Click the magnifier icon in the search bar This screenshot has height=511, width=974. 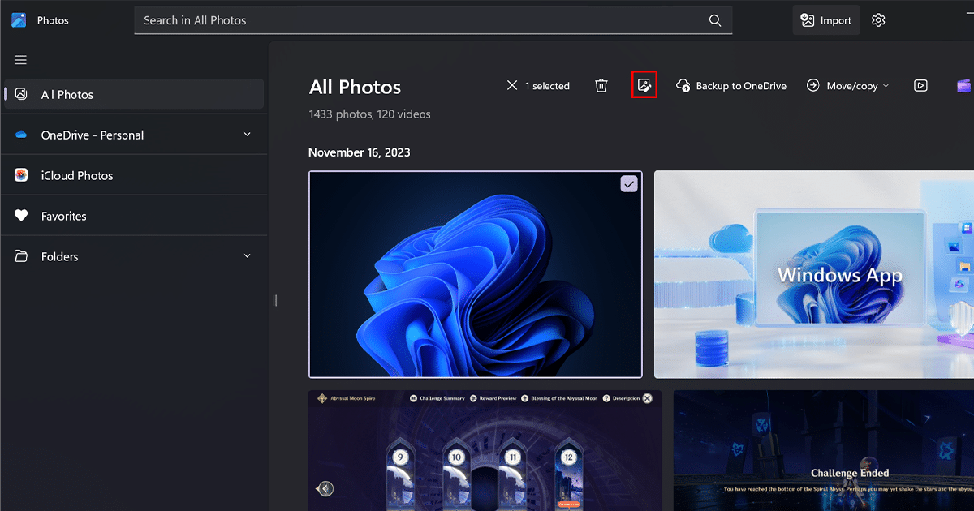tap(715, 20)
